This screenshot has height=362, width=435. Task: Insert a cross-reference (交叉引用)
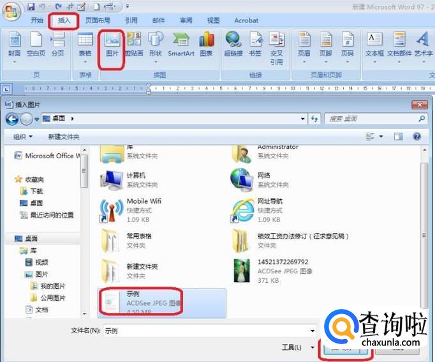click(x=277, y=49)
